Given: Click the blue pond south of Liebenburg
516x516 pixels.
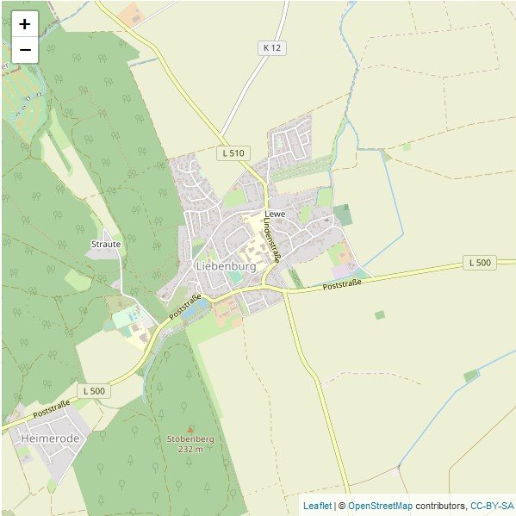Looking at the screenshot, I should click(x=195, y=309).
